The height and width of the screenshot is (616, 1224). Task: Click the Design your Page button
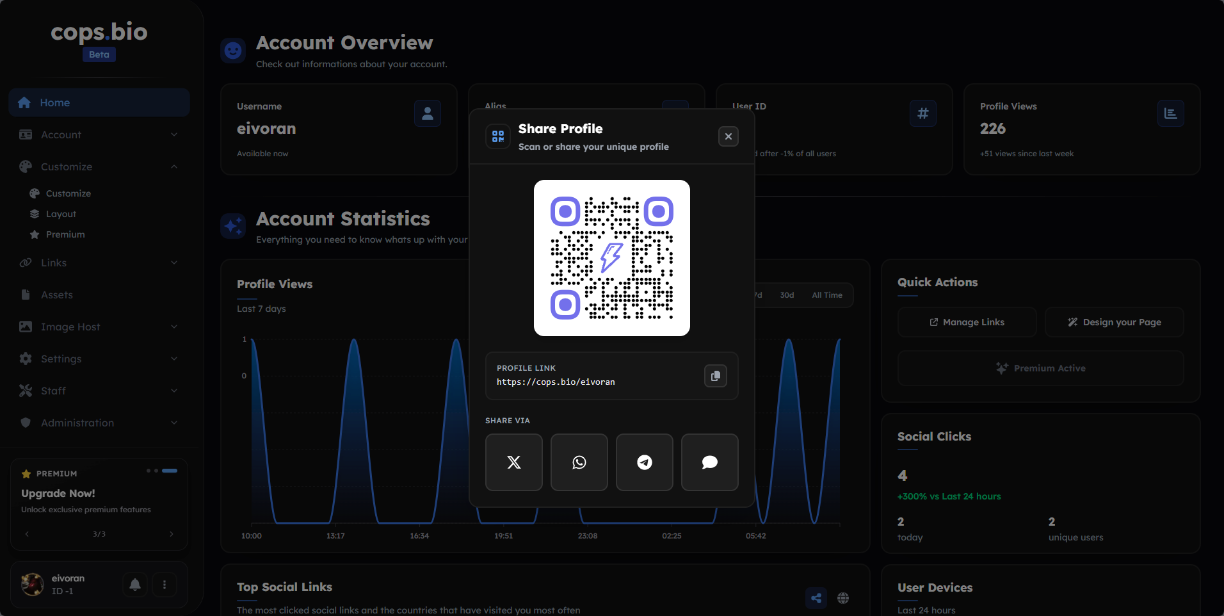click(1114, 322)
